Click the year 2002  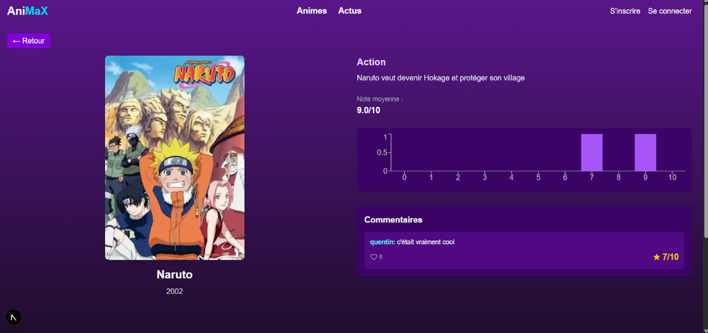pyautogui.click(x=174, y=291)
